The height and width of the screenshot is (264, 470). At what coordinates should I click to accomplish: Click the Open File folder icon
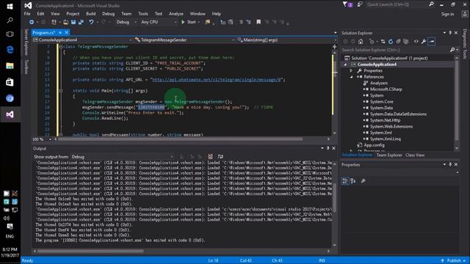(x=65, y=22)
